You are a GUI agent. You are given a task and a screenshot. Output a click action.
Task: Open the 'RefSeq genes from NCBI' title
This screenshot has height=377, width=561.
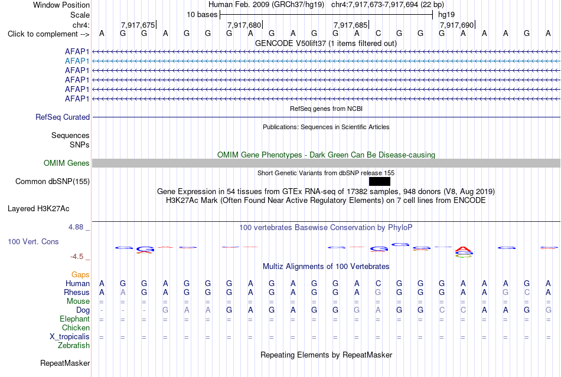[326, 109]
